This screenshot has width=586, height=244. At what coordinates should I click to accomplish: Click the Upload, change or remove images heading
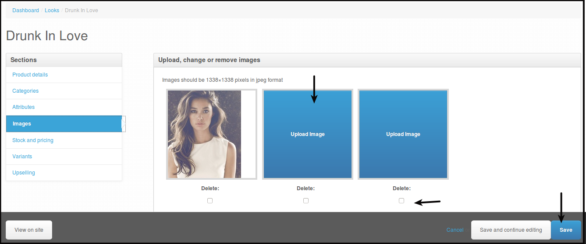pyautogui.click(x=209, y=60)
